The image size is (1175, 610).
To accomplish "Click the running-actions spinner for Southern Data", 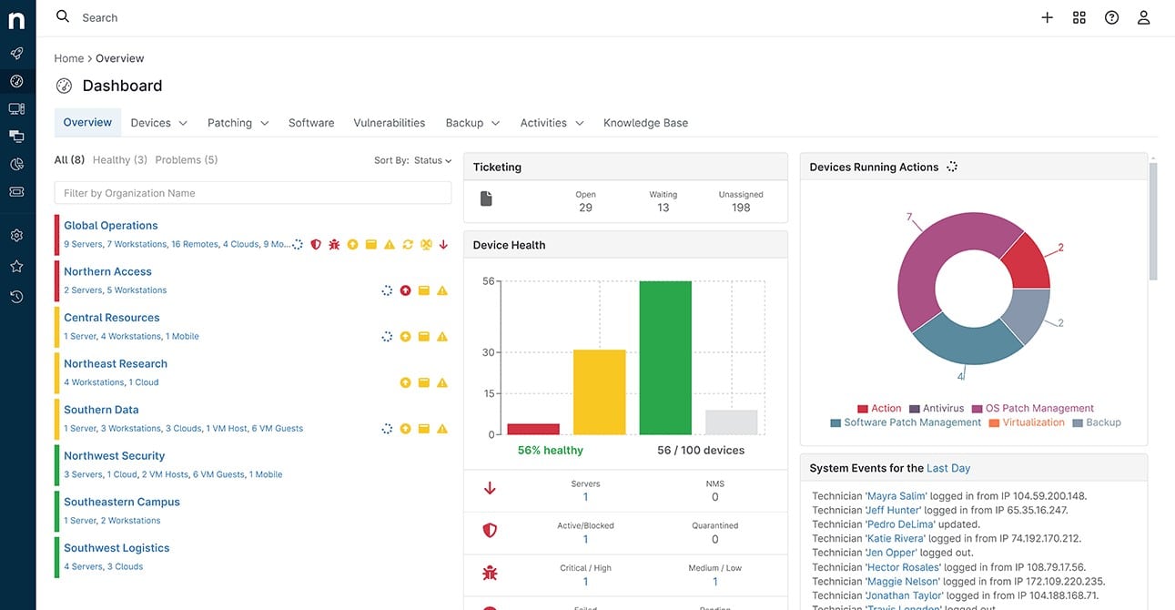I will 387,428.
